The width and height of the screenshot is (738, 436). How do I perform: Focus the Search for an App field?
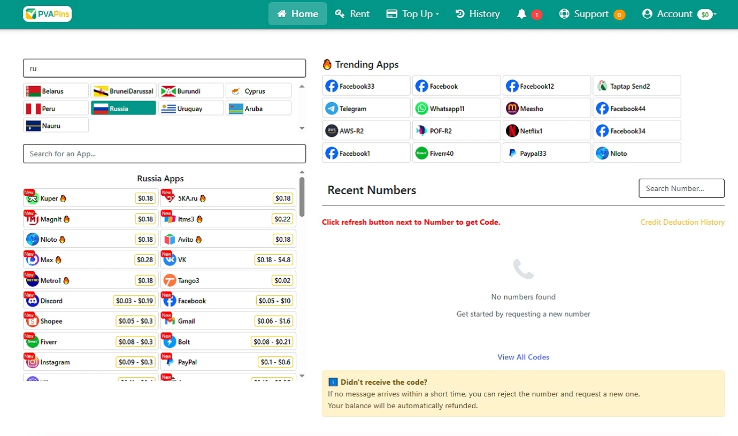164,154
